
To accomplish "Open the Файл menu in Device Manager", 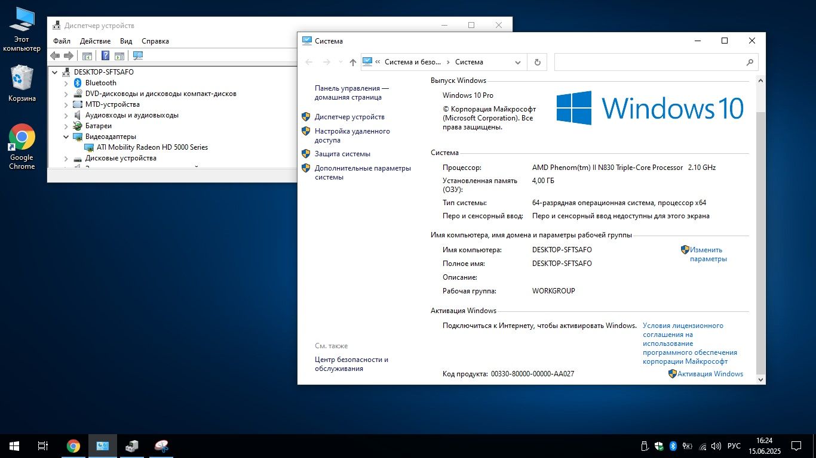I will click(x=62, y=41).
